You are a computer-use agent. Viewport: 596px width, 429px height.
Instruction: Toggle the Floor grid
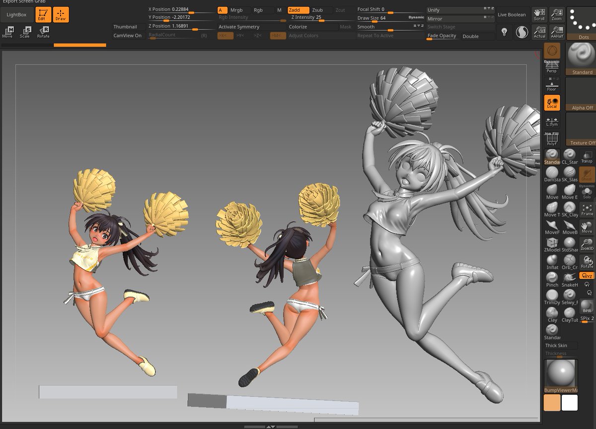[x=551, y=85]
